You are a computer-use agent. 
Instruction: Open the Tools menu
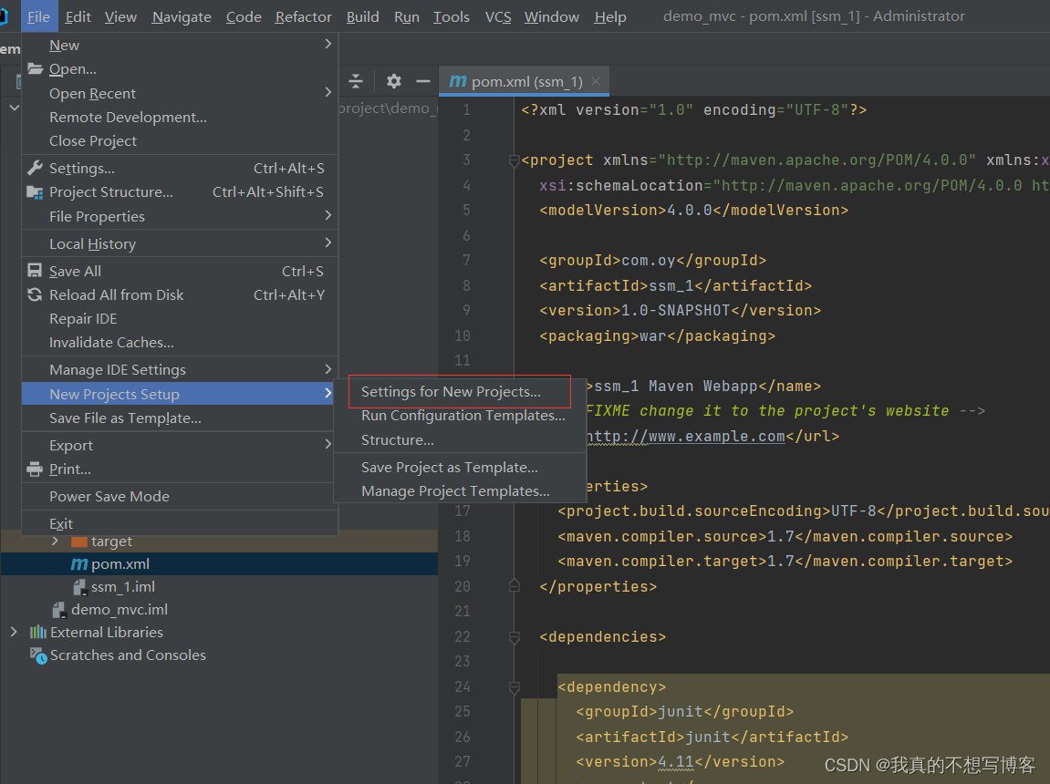(x=452, y=16)
